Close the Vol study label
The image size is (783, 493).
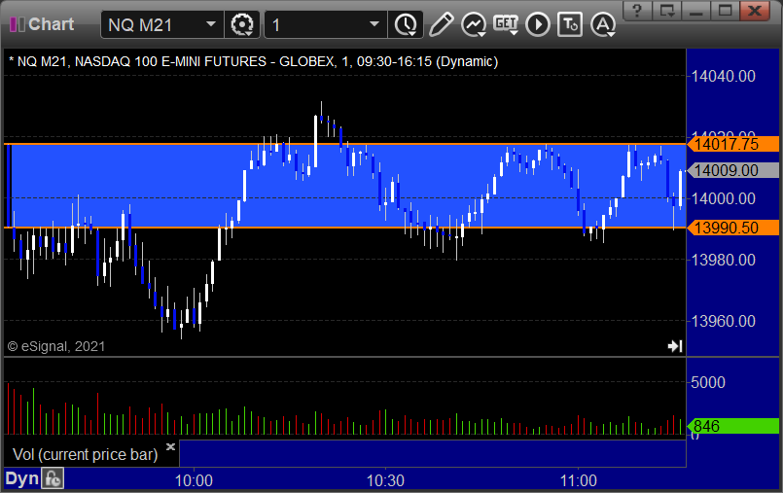[170, 446]
